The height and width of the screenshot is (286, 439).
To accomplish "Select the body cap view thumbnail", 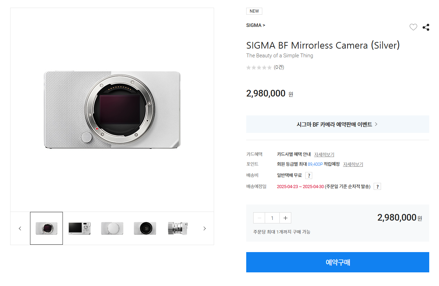I will click(x=112, y=228).
